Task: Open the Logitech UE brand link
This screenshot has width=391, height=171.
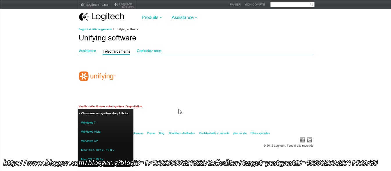Action: pyautogui.click(x=94, y=5)
